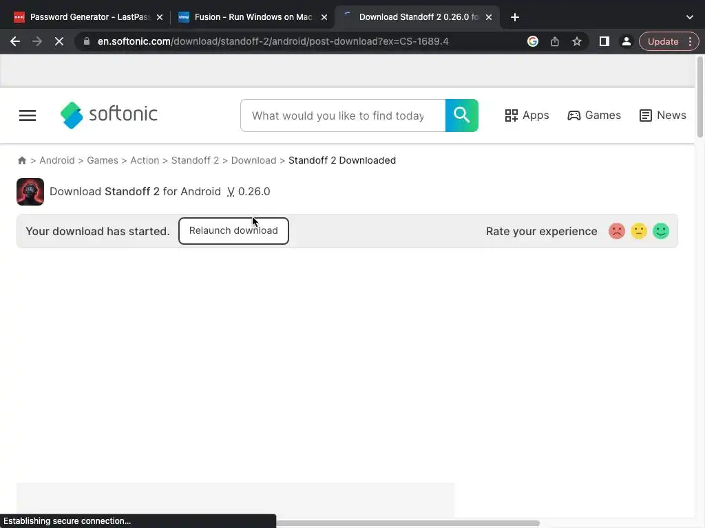705x528 pixels.
Task: Close the Password Generator LastPass tab
Action: tap(160, 17)
